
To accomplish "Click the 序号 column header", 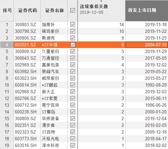I will click(x=7, y=11).
